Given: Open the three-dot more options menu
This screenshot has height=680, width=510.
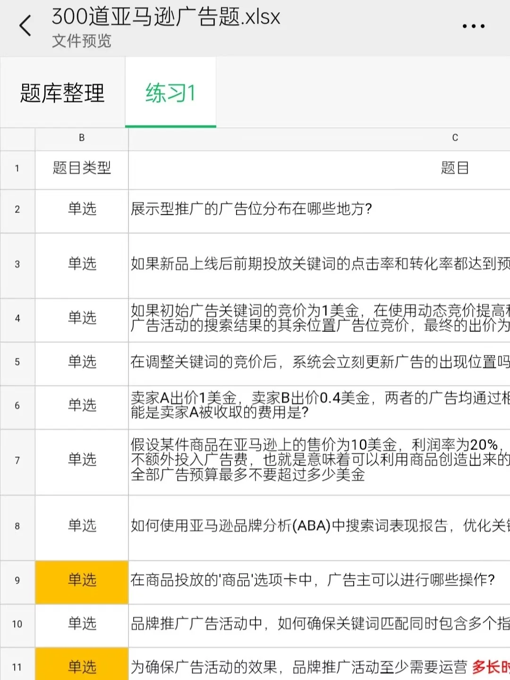Looking at the screenshot, I should [x=473, y=26].
